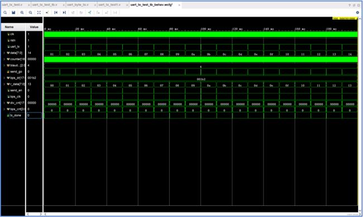This screenshot has height=217, width=363.
Task: Expand the blaud bus signal
Action: 4,66
